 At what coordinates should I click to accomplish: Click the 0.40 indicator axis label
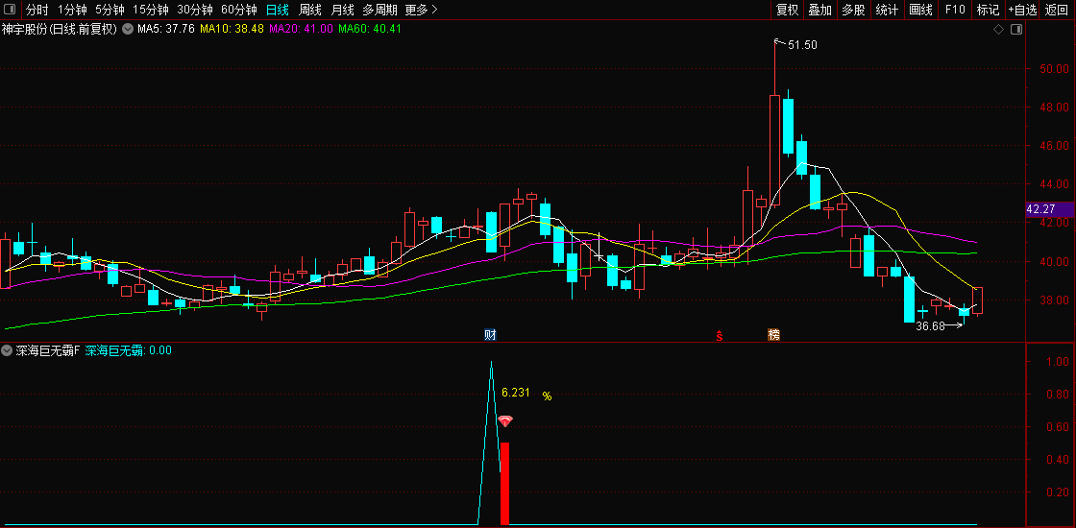(1058, 460)
